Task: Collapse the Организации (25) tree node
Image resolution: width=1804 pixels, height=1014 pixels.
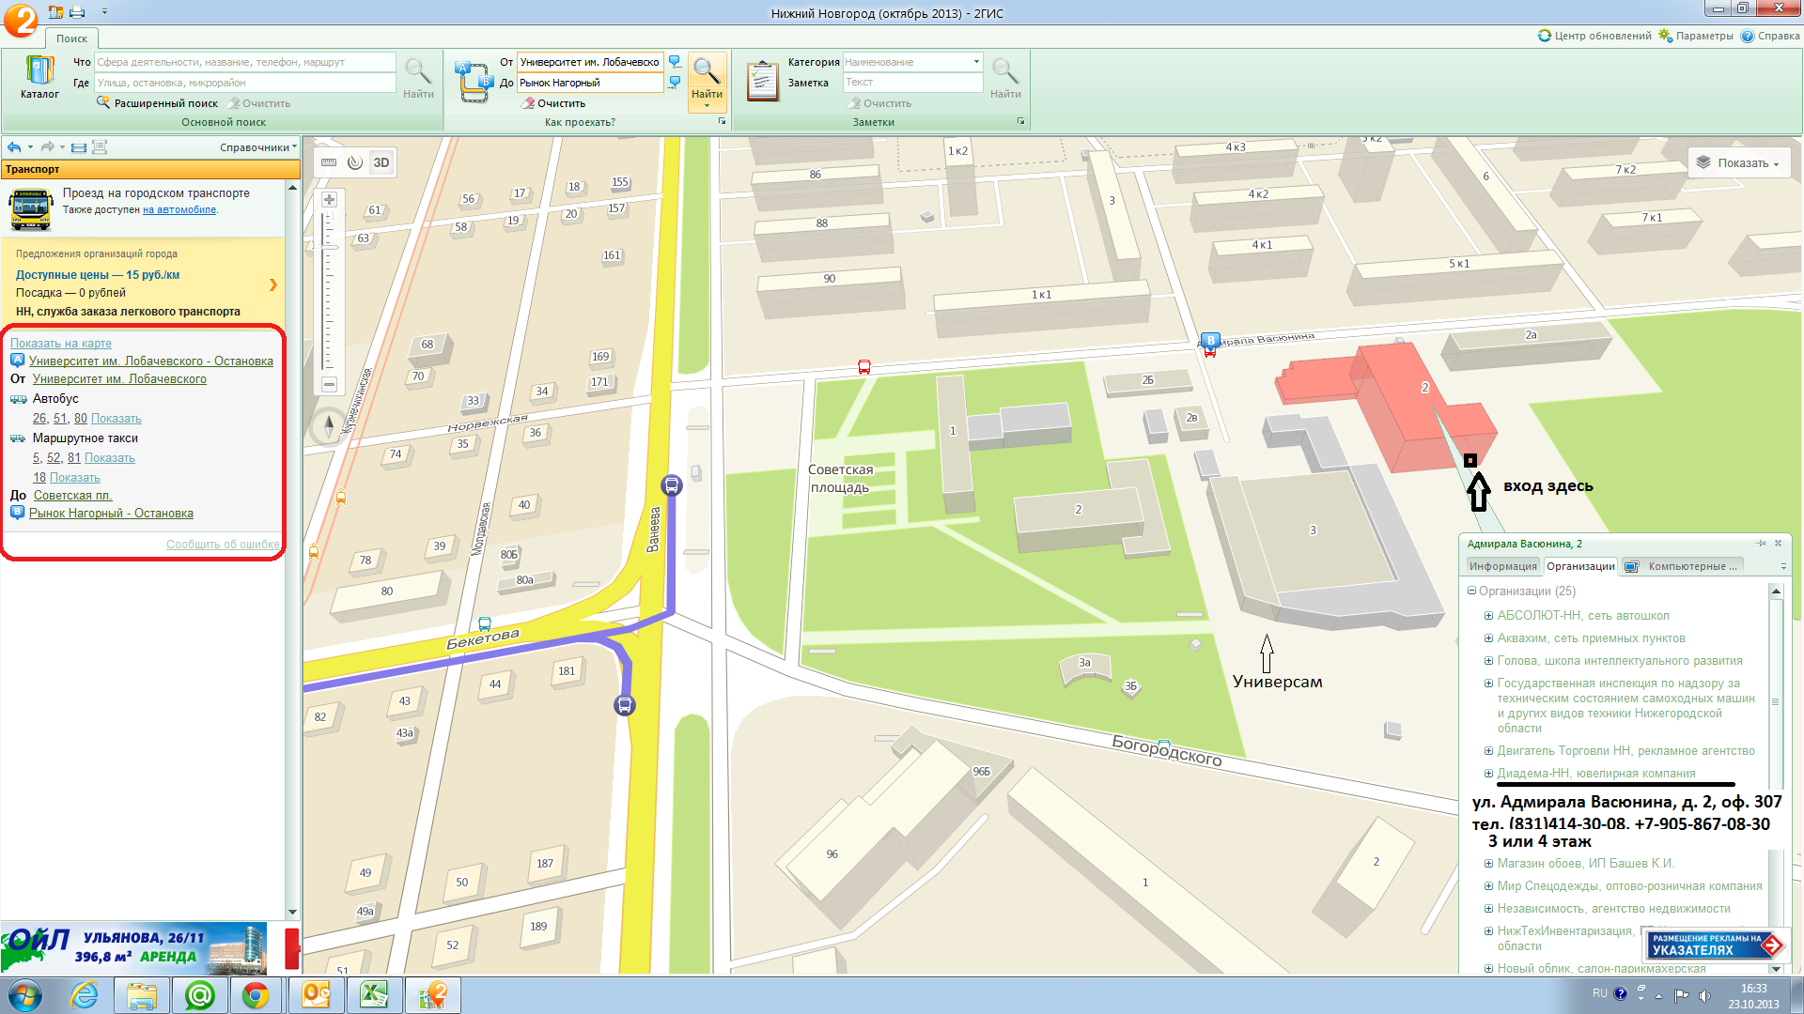Action: (1471, 591)
